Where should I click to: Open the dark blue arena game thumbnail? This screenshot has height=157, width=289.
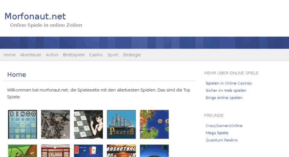tap(154, 151)
